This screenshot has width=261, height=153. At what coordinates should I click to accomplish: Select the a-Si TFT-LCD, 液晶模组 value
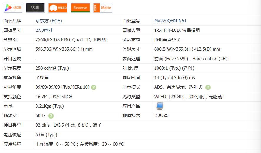click(x=177, y=30)
